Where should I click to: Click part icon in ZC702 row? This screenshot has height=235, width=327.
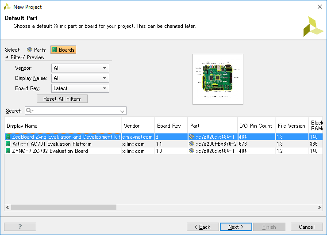(x=192, y=151)
